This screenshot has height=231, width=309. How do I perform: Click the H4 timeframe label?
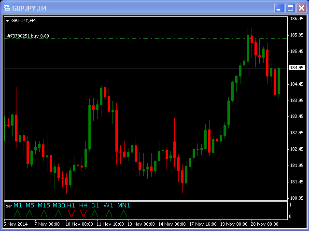pyautogui.click(x=83, y=205)
